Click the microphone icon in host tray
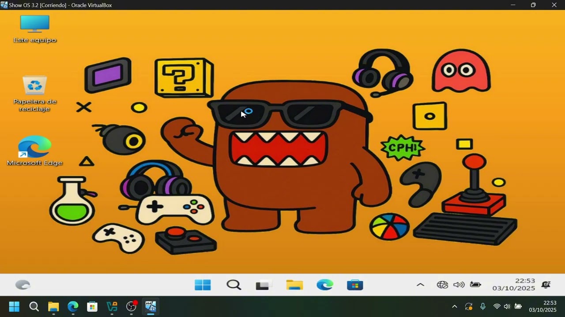 [x=483, y=306]
